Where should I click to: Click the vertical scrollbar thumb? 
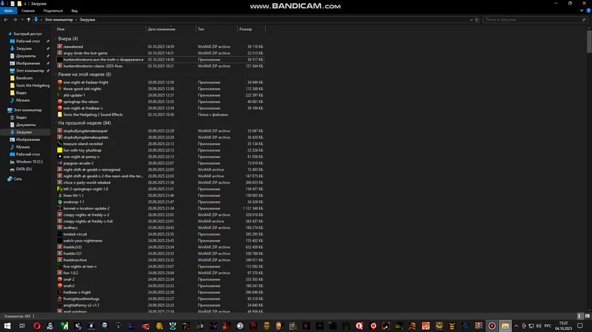pos(589,42)
